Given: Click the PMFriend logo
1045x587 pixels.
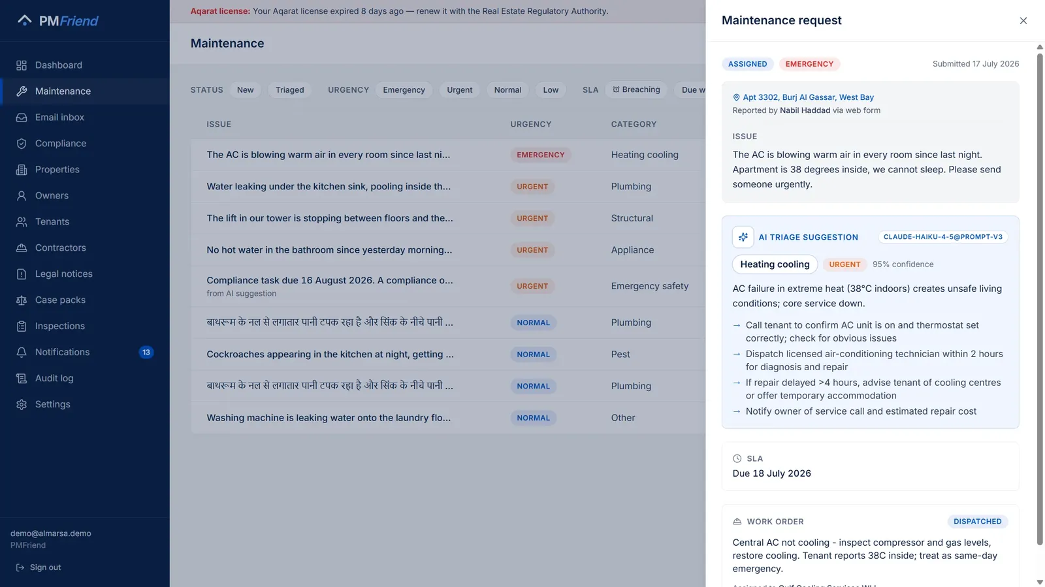Looking at the screenshot, I should click(58, 21).
